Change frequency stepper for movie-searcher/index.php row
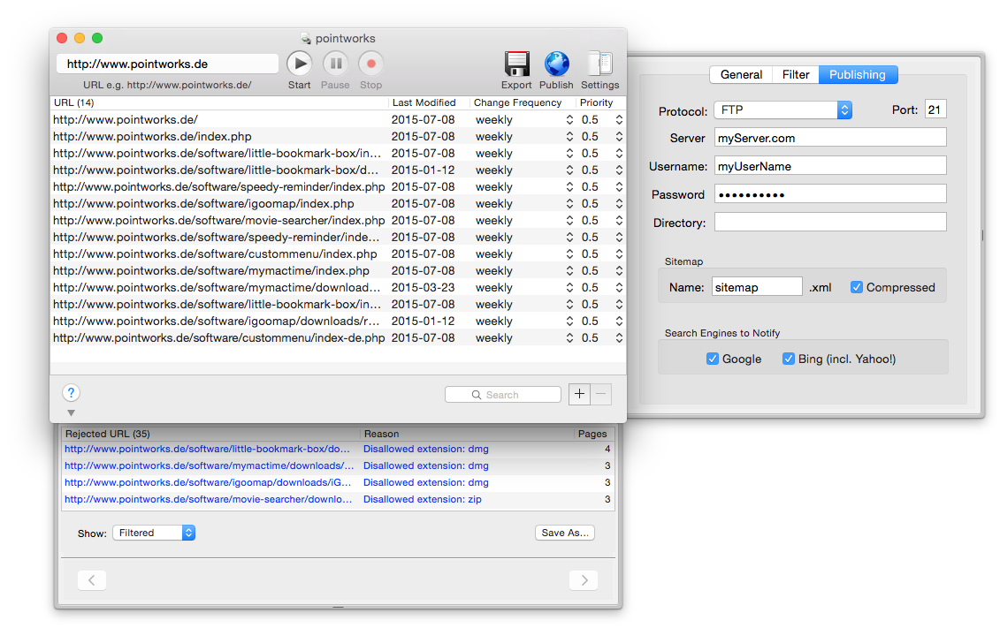The width and height of the screenshot is (1000, 628). click(569, 220)
